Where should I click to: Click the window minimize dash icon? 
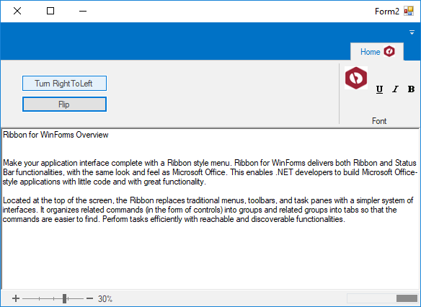click(83, 11)
